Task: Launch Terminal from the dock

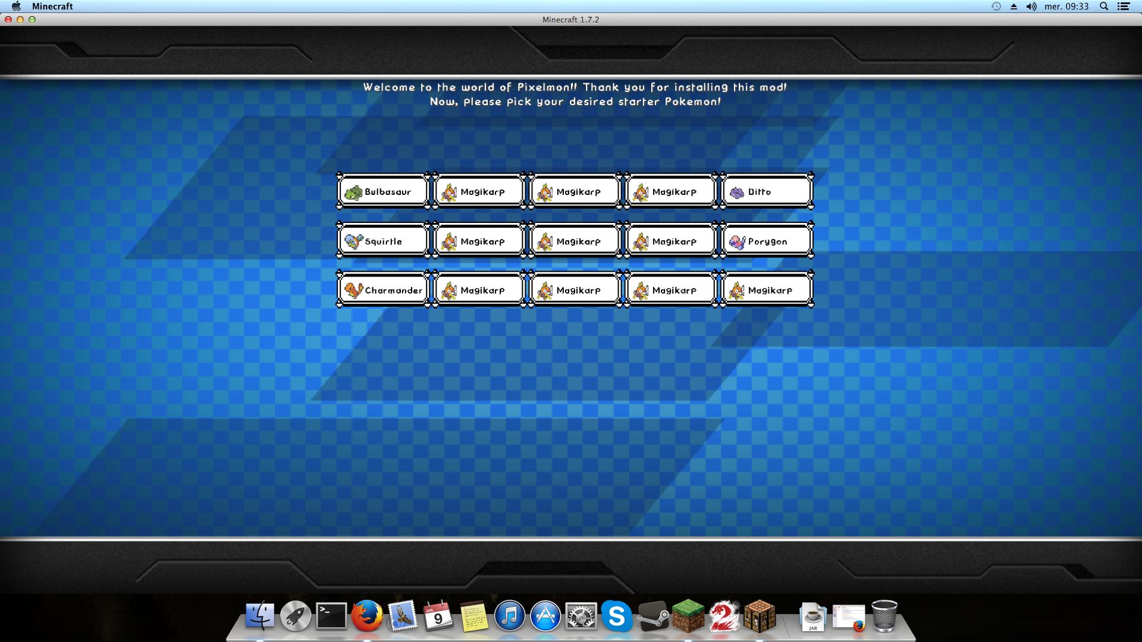Action: [331, 616]
